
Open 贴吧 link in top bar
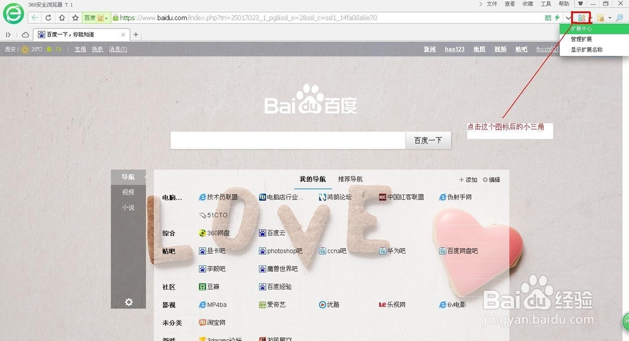pyautogui.click(x=521, y=49)
